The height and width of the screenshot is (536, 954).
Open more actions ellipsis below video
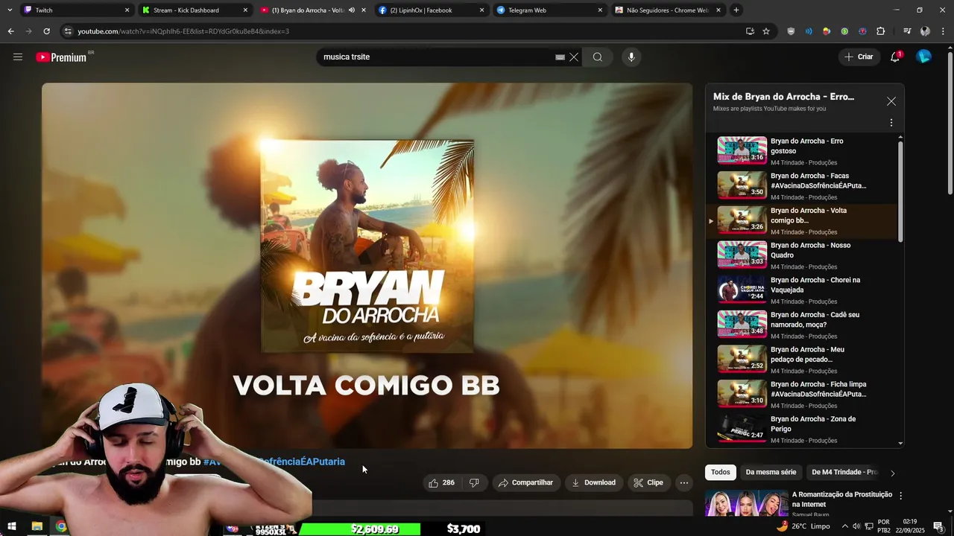click(x=683, y=482)
